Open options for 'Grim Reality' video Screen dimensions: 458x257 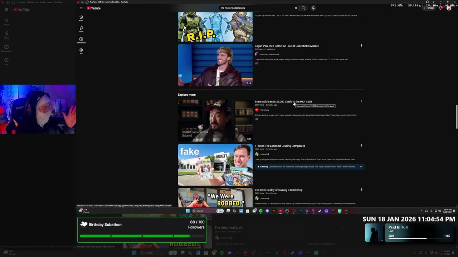point(361,190)
